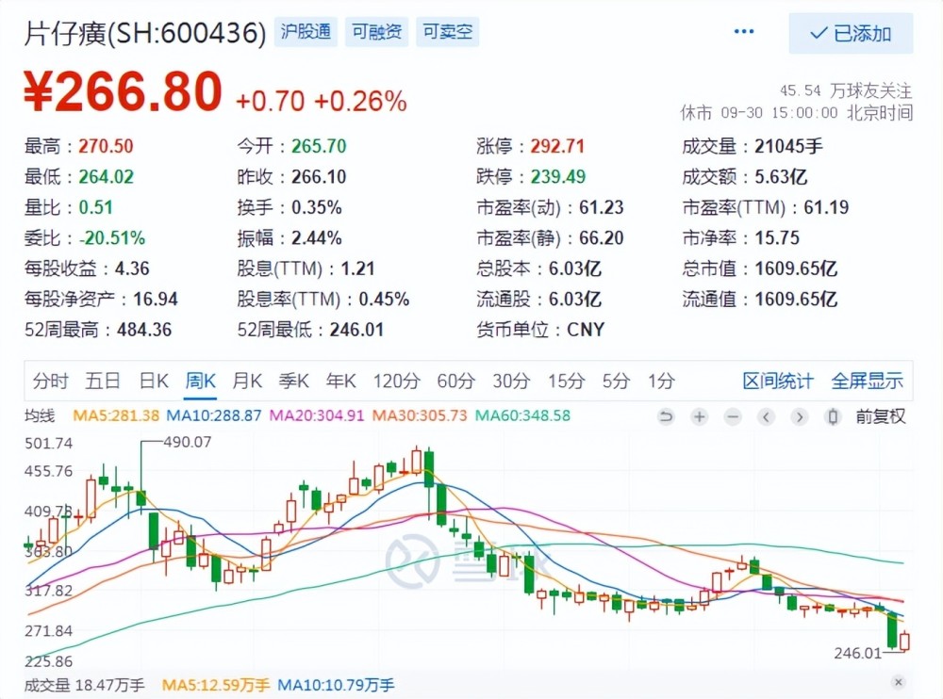The image size is (943, 699).
Task: Zoom out the chart with minus icon
Action: (733, 416)
